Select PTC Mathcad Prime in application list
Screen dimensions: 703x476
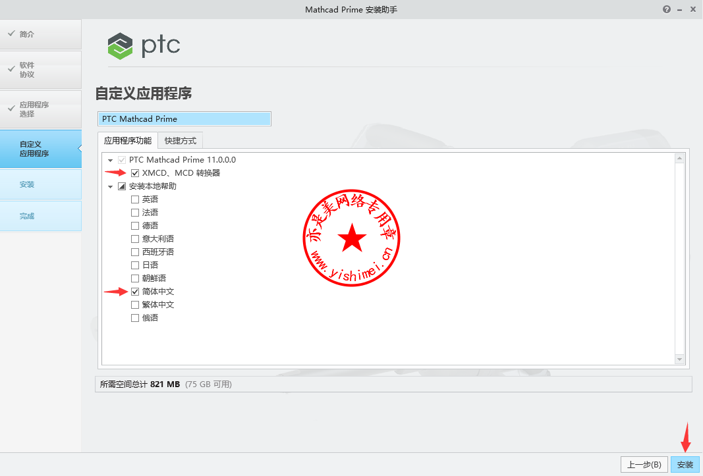coord(184,119)
